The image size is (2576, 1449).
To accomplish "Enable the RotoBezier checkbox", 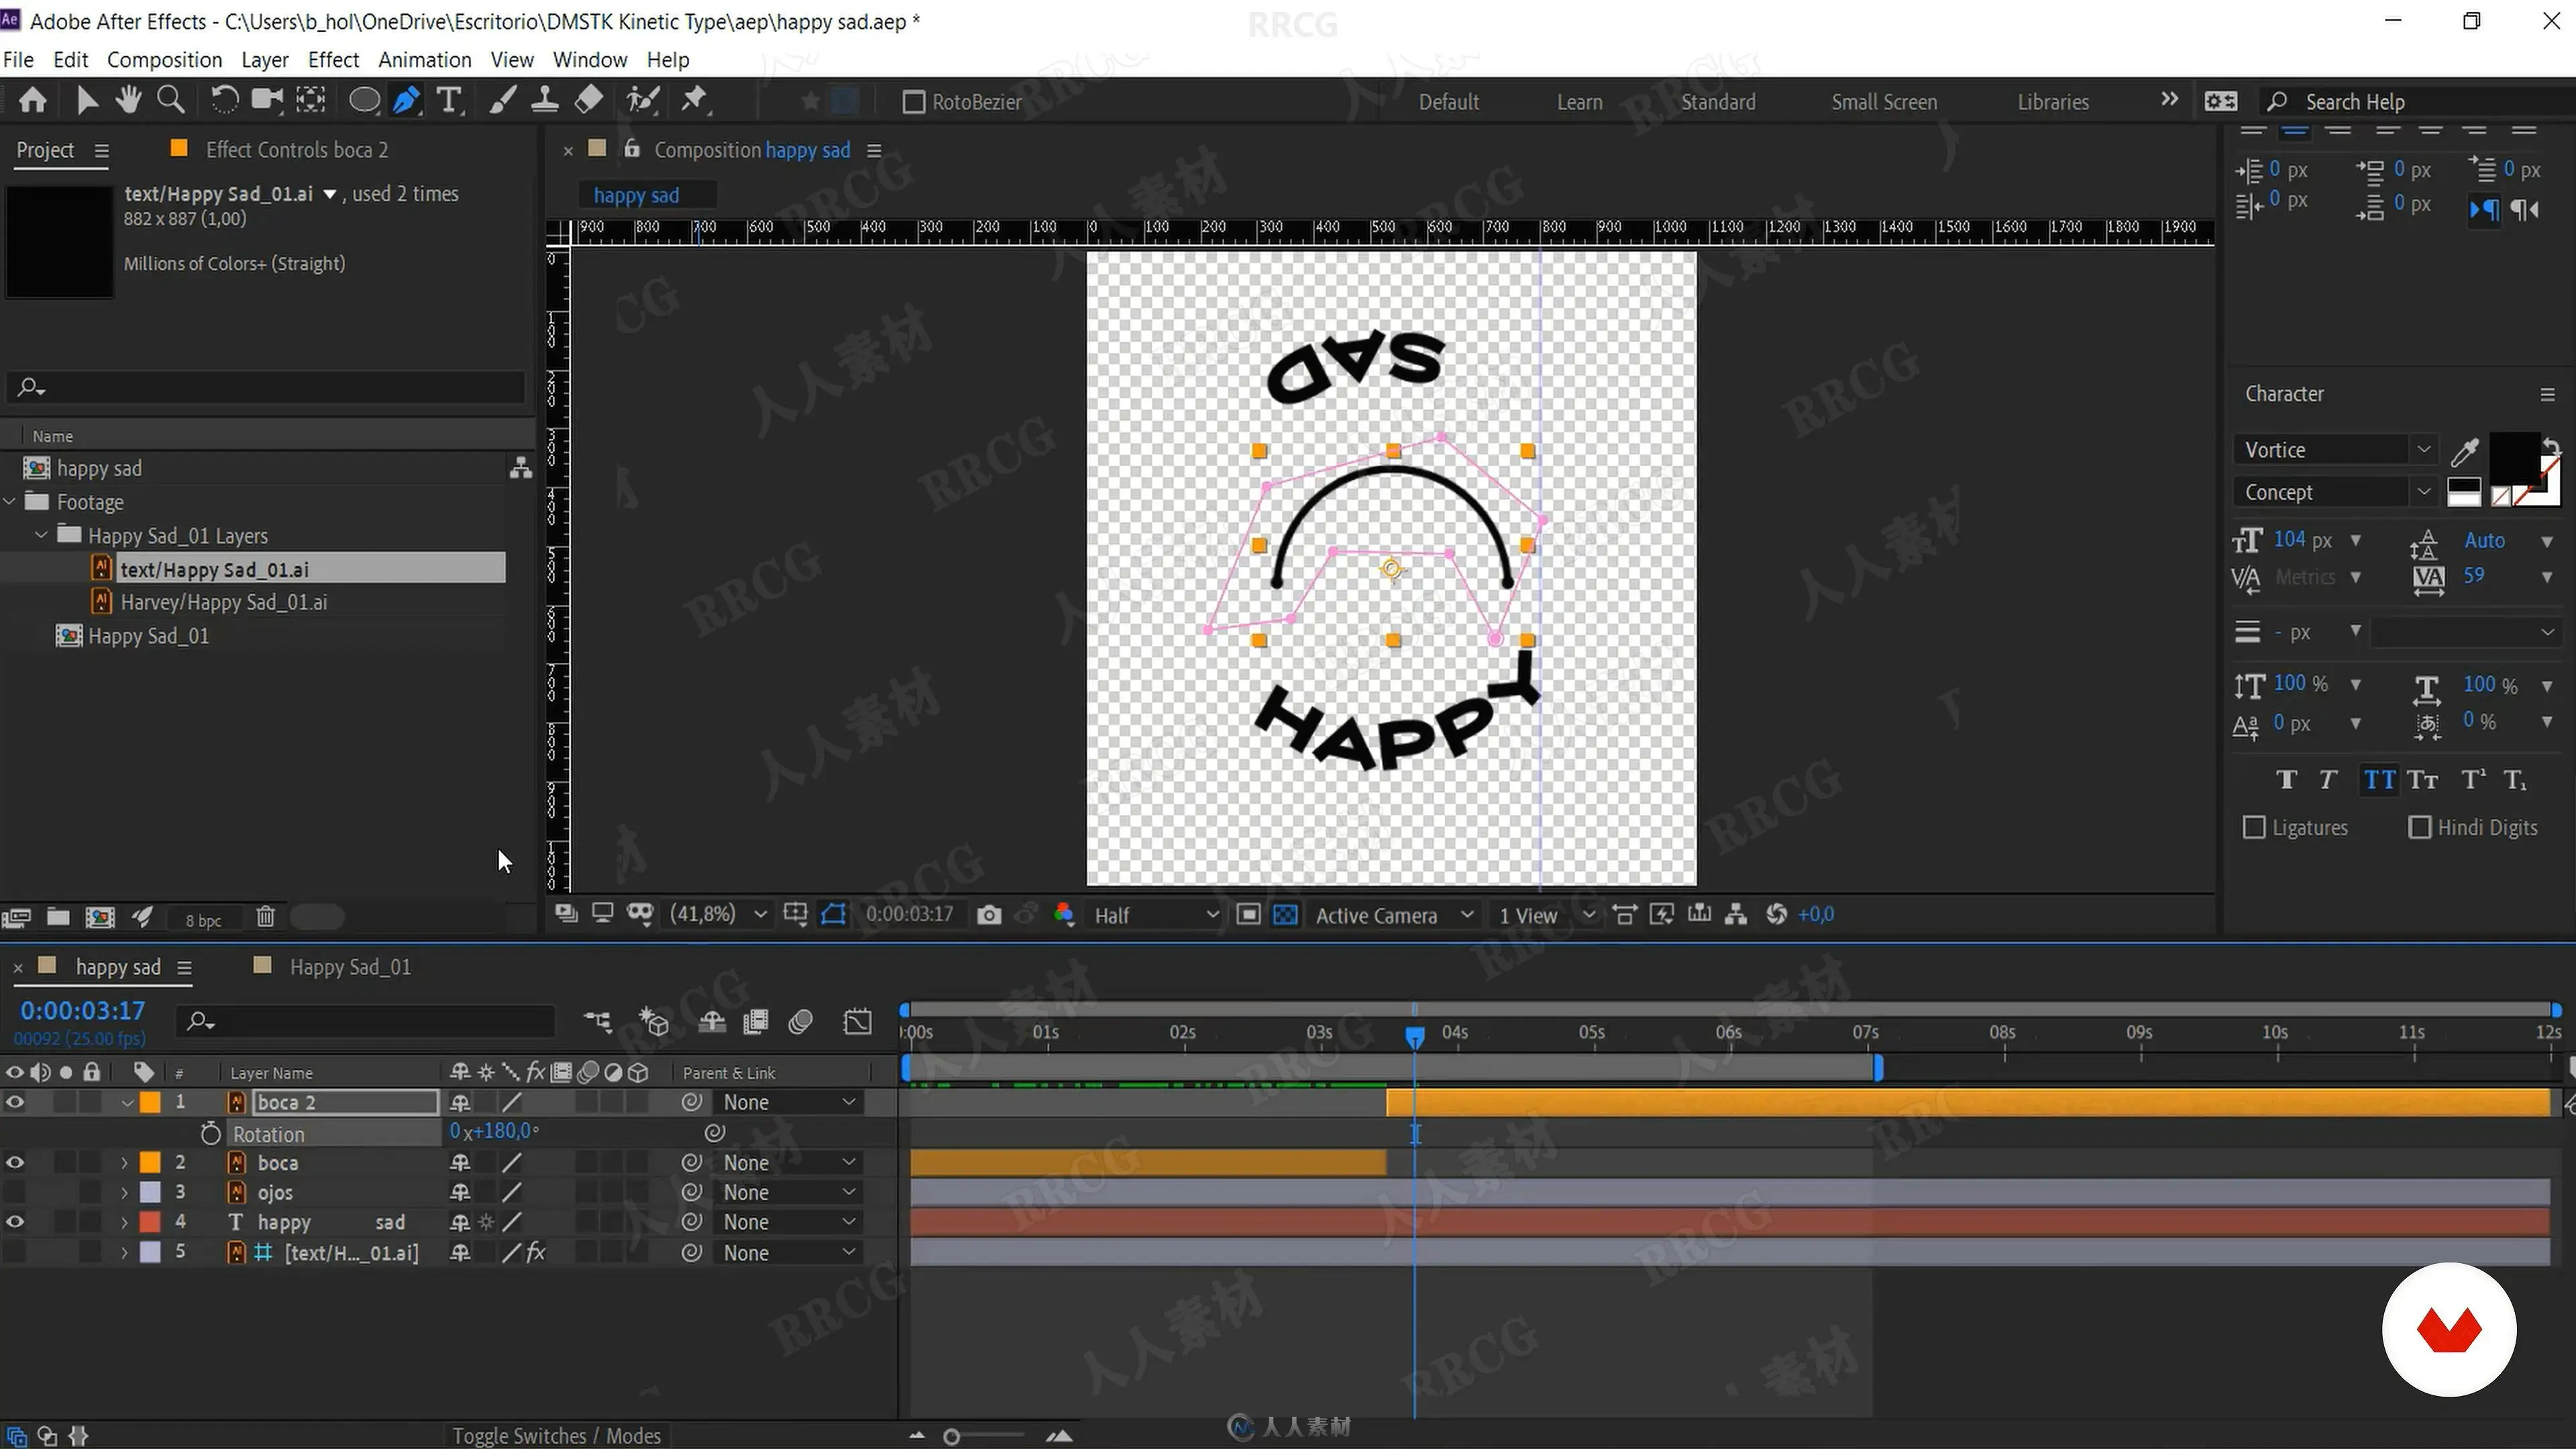I will 913,102.
